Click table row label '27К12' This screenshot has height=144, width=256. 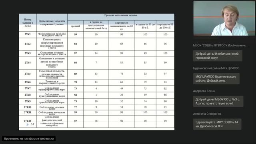[28, 121]
